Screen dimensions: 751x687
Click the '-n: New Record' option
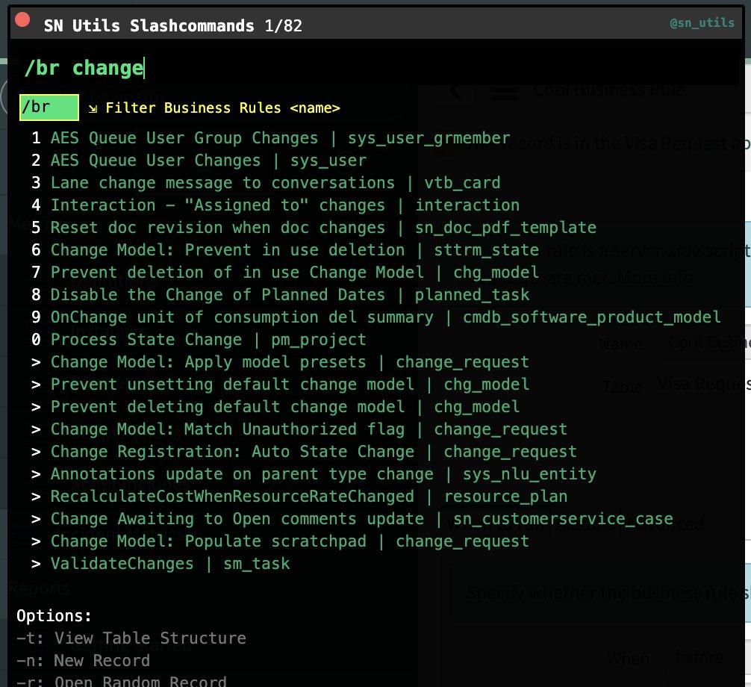coord(83,661)
